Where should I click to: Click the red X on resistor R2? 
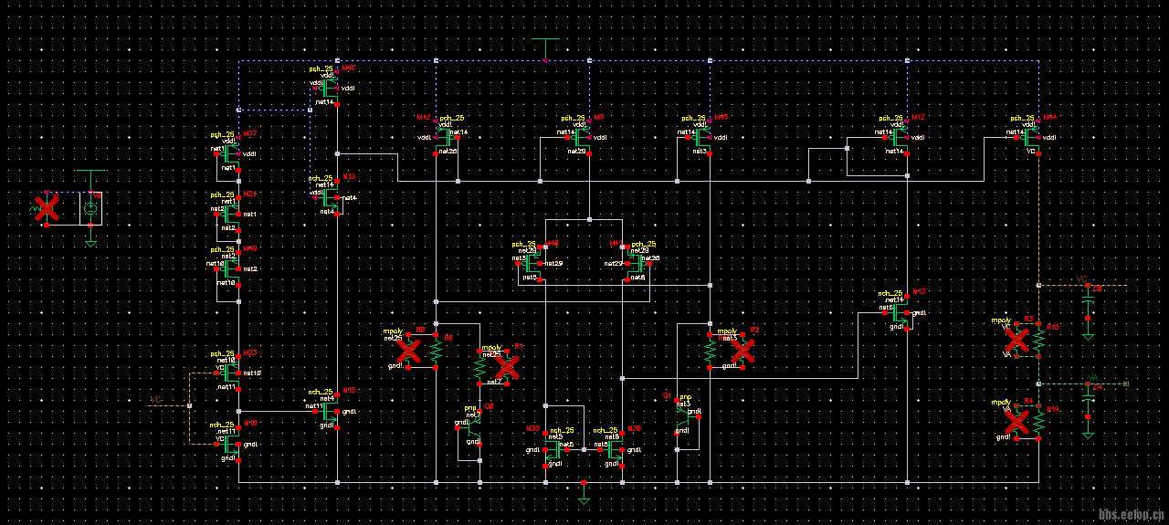(742, 350)
